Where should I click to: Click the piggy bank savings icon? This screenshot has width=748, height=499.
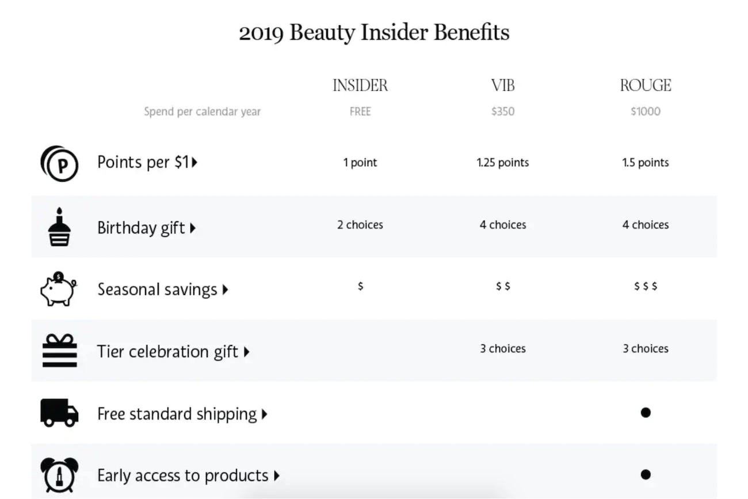58,289
